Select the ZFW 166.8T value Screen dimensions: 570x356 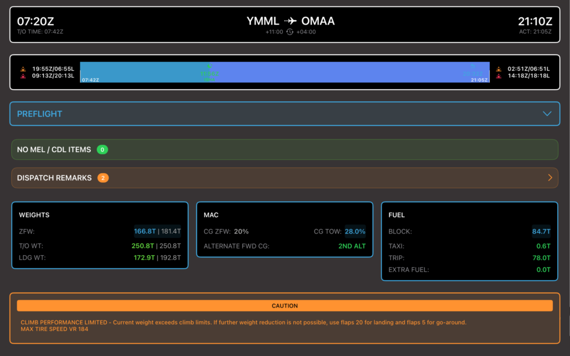145,231
